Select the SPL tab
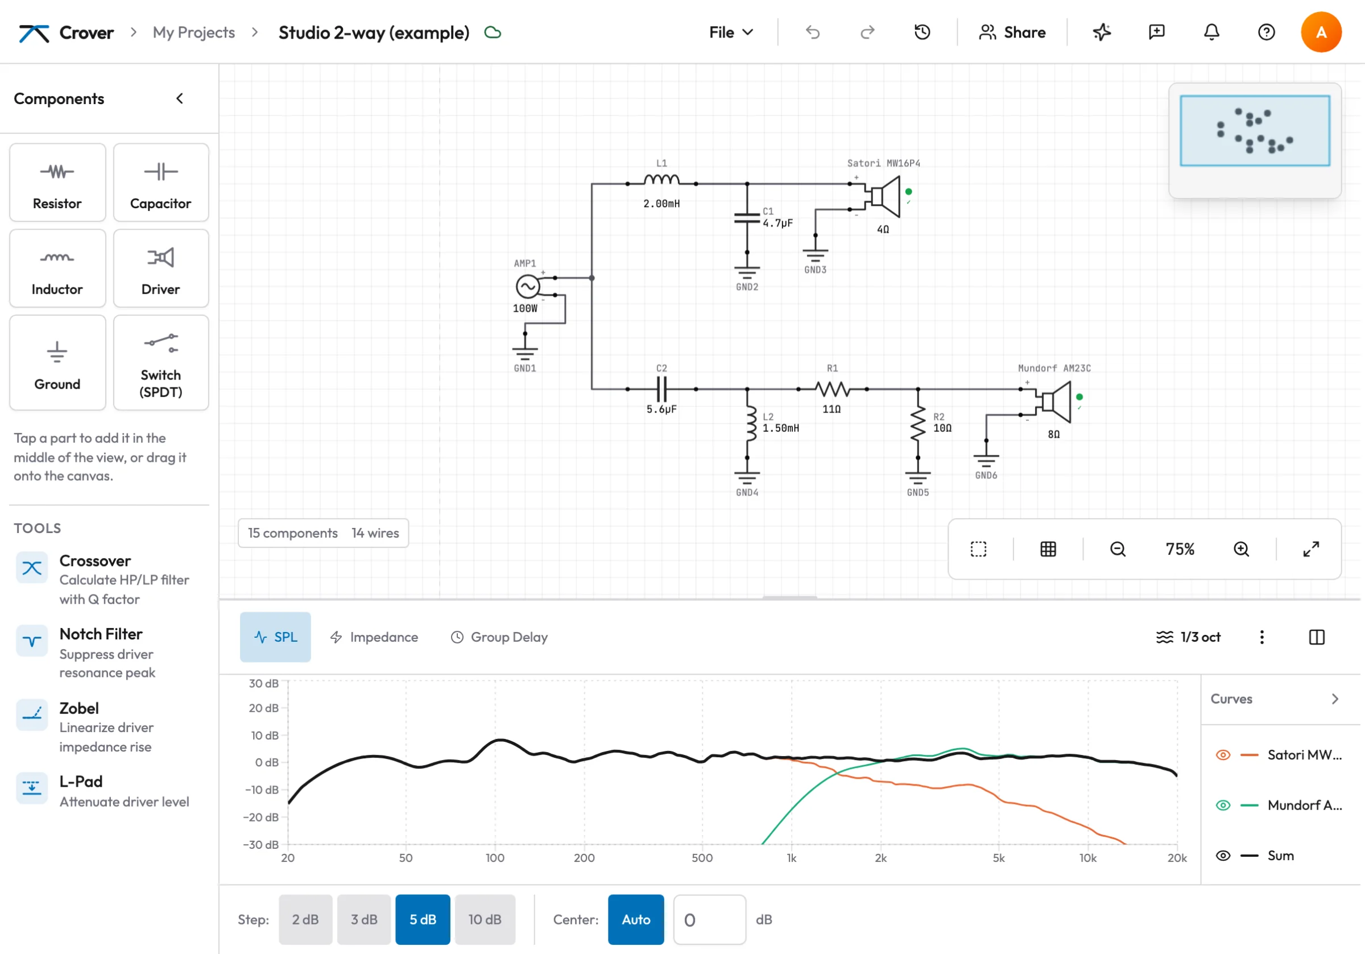The image size is (1365, 954). pos(275,637)
